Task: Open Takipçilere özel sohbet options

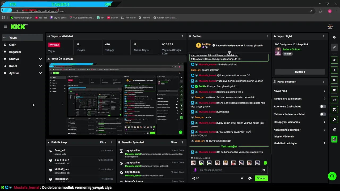Action: pyautogui.click(x=300, y=99)
